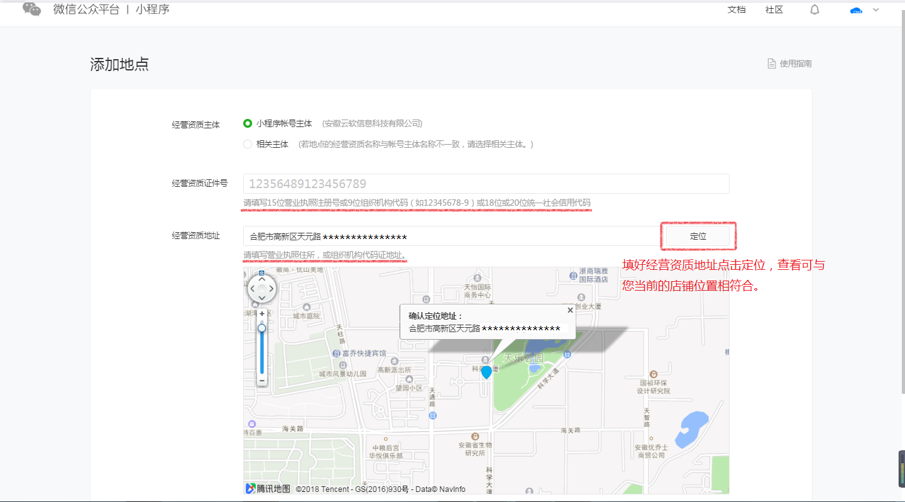Open the 社区 menu item

pos(774,10)
